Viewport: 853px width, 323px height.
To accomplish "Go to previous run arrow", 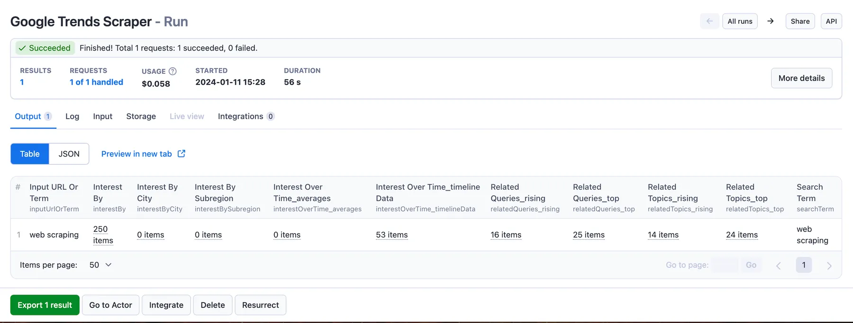I will (709, 21).
